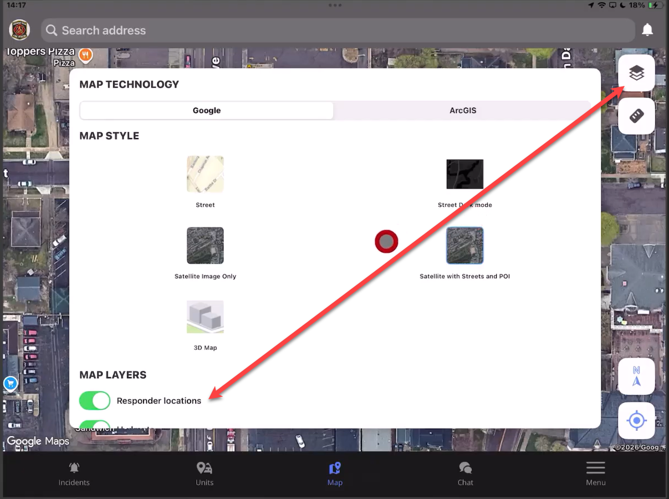This screenshot has width=669, height=499.
Task: Select the Street map style thumbnail
Action: tap(205, 174)
